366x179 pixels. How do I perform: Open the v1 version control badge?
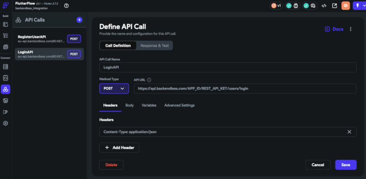pyautogui.click(x=276, y=6)
